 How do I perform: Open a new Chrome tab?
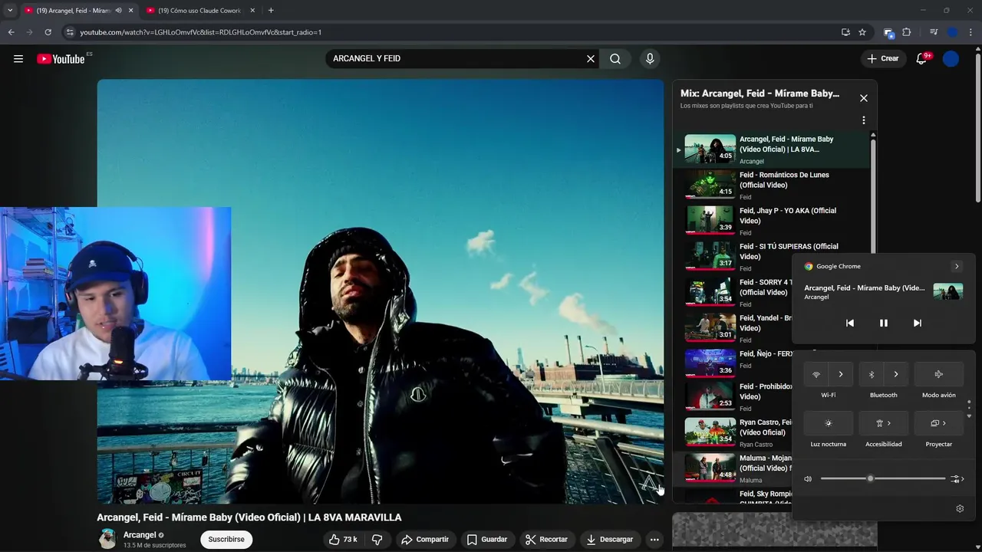pyautogui.click(x=271, y=11)
